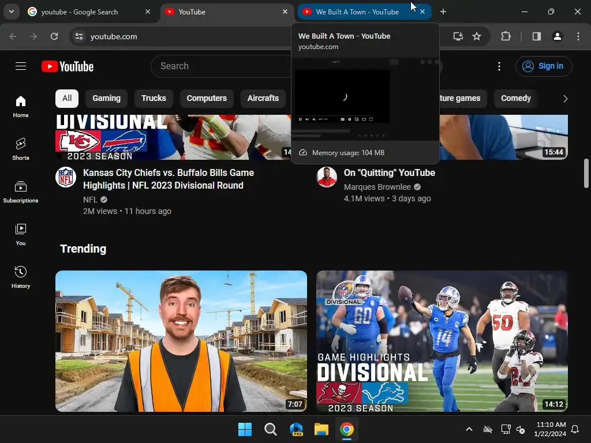Click the YouTube search field
591x443 pixels.
click(x=222, y=66)
